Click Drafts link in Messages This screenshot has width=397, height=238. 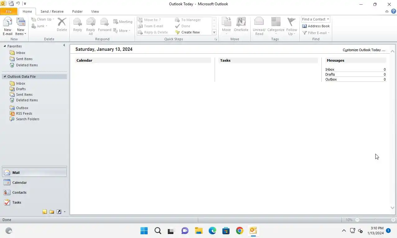[x=330, y=74]
